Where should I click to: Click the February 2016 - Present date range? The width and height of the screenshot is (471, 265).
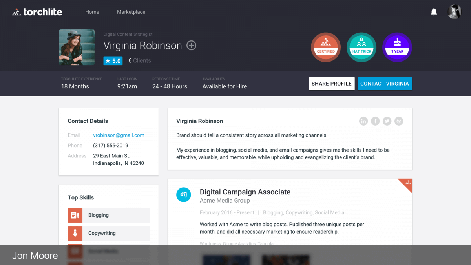[x=227, y=212]
